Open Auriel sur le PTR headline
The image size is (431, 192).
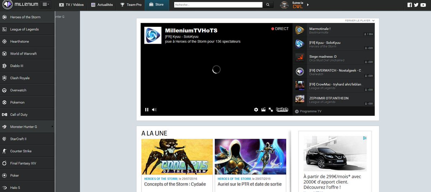[250, 184]
